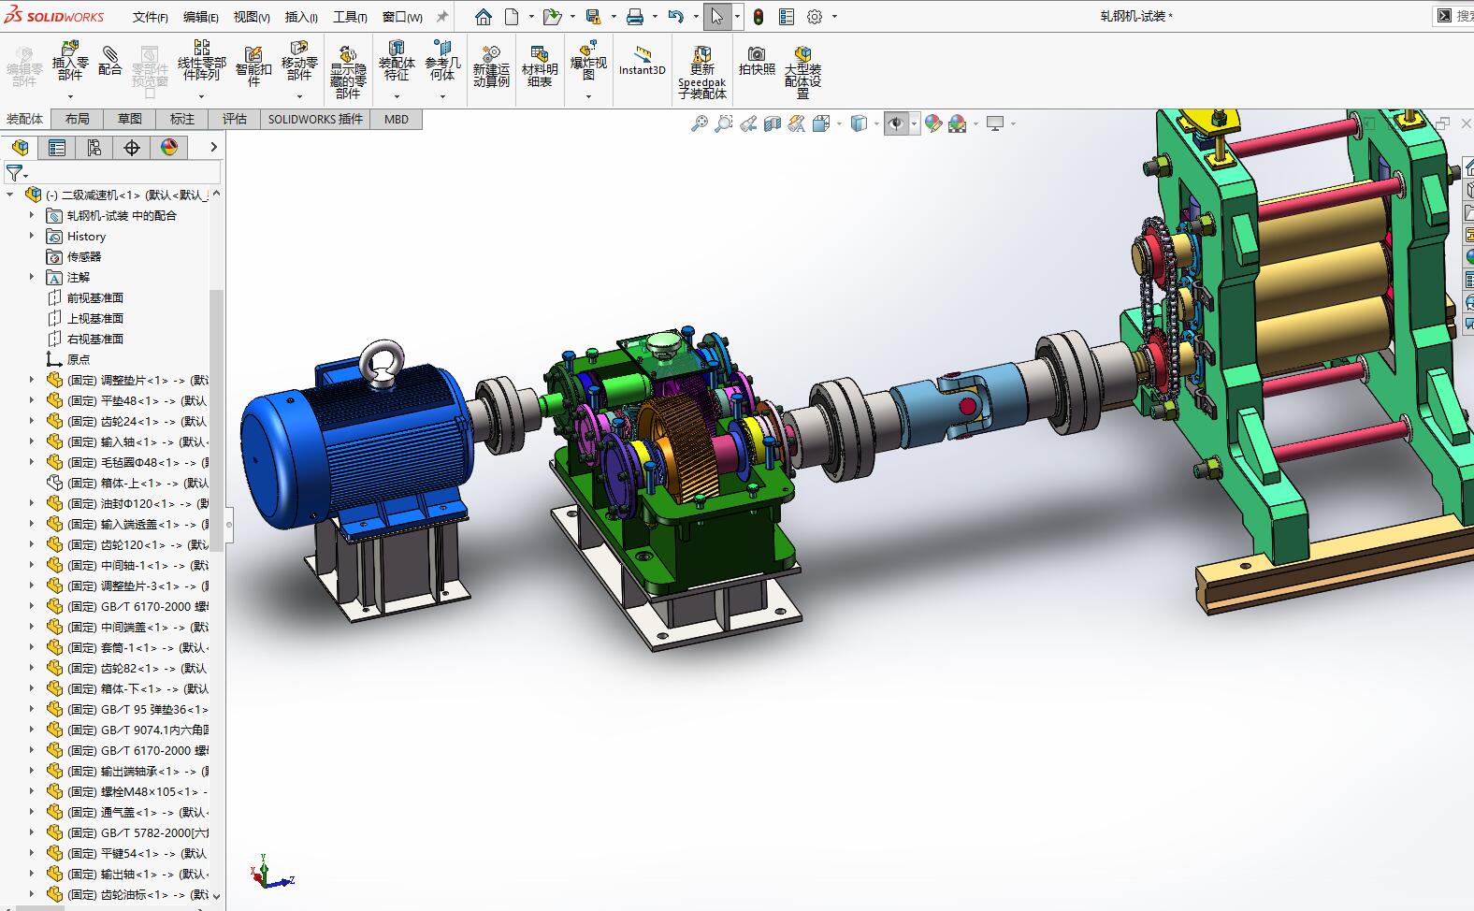Save the document with the Save icon
The width and height of the screenshot is (1474, 911).
593,17
